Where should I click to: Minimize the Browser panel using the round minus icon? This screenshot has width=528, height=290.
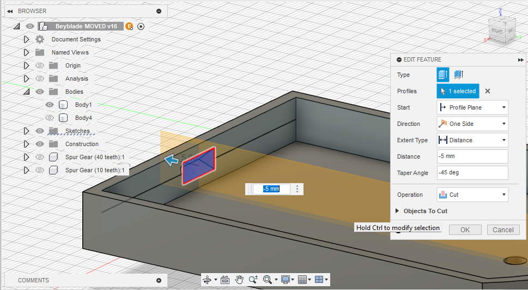point(159,11)
